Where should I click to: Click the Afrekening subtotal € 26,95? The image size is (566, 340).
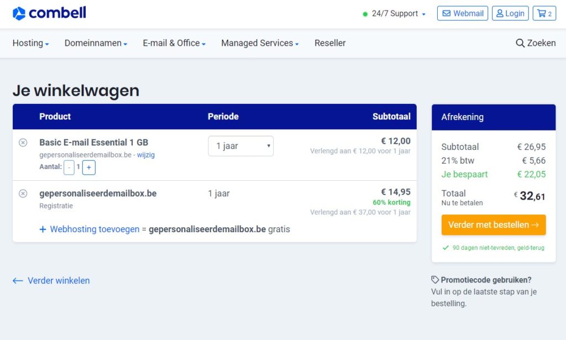(531, 147)
